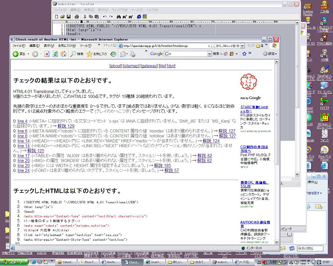Image resolution: width=333 pixels, height=266 pixels.
Task: Expand taskbar quick launch chevron
Action: [51, 261]
